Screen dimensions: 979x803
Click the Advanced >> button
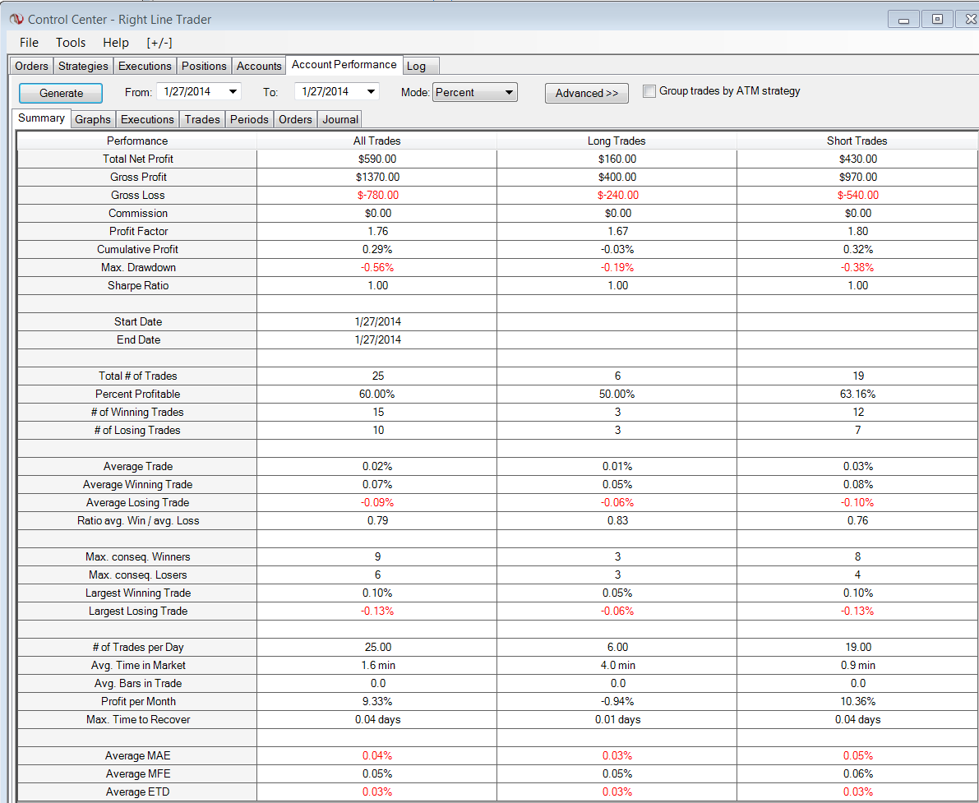[x=587, y=93]
